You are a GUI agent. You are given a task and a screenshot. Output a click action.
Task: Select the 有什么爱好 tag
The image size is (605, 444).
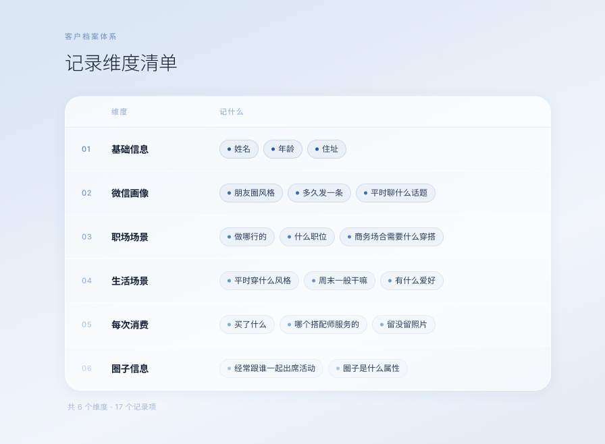(412, 281)
